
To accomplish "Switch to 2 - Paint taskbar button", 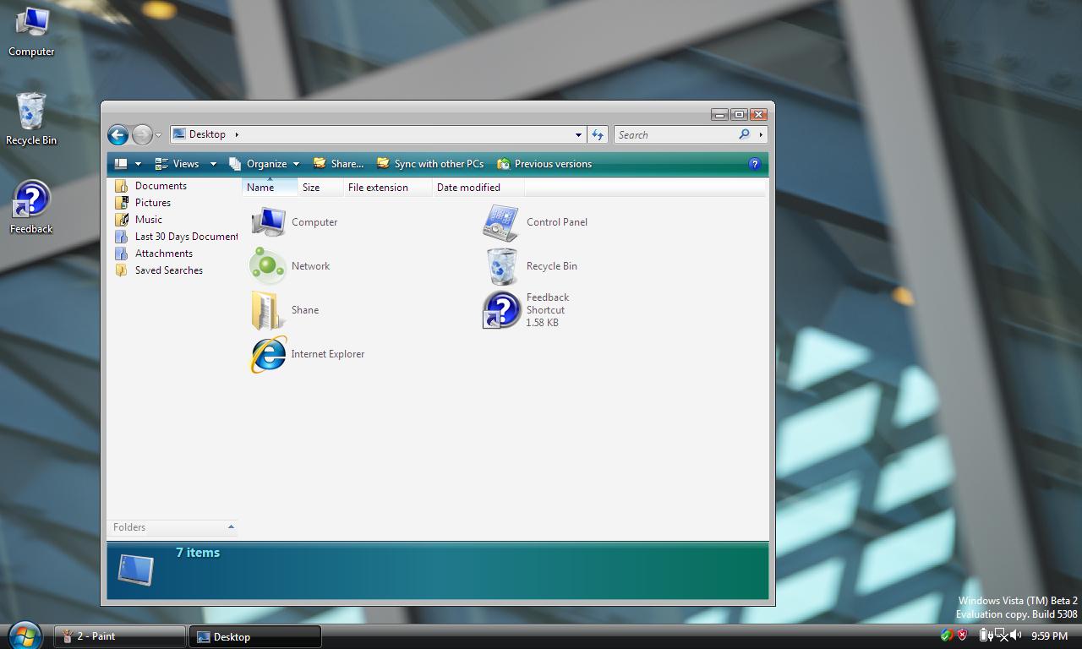I will 120,636.
